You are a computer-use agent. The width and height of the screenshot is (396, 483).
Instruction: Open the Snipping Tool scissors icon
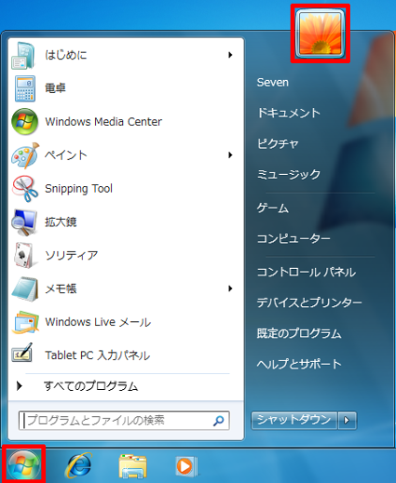point(25,189)
